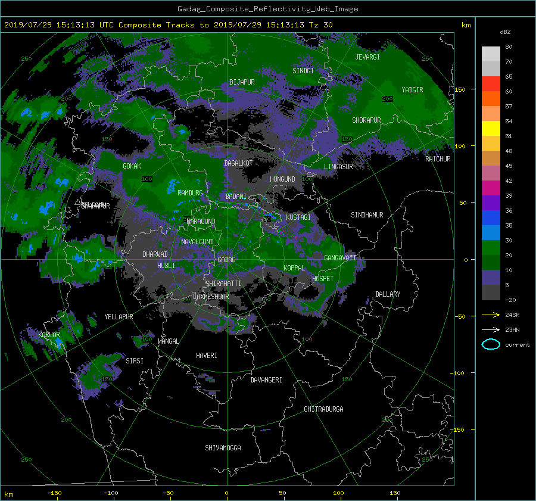Click the RAMDURG city label
536x501 pixels.
pos(190,193)
